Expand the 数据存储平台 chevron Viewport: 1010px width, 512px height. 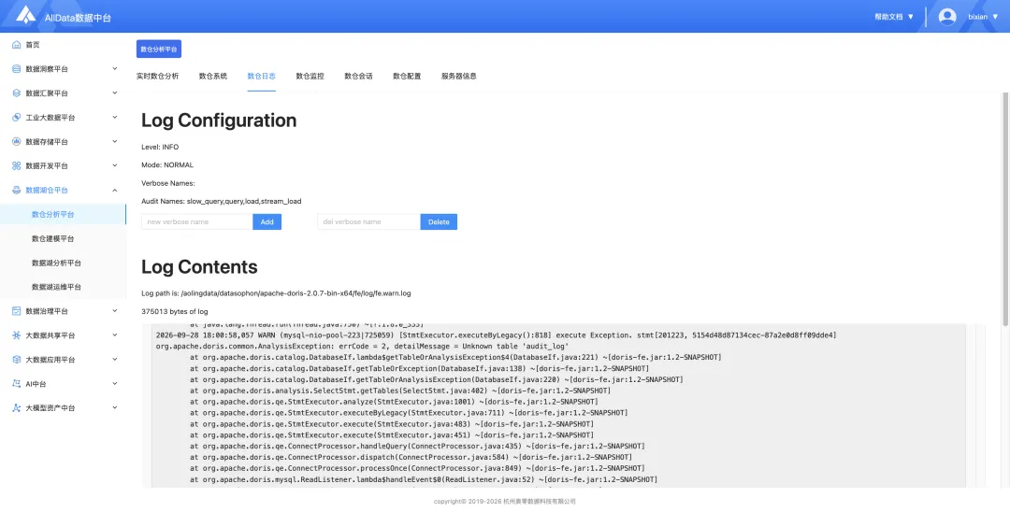[x=115, y=141]
